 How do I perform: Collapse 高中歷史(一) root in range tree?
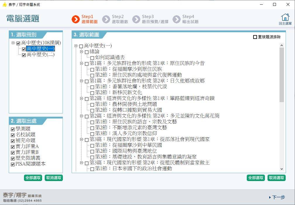point(76,46)
